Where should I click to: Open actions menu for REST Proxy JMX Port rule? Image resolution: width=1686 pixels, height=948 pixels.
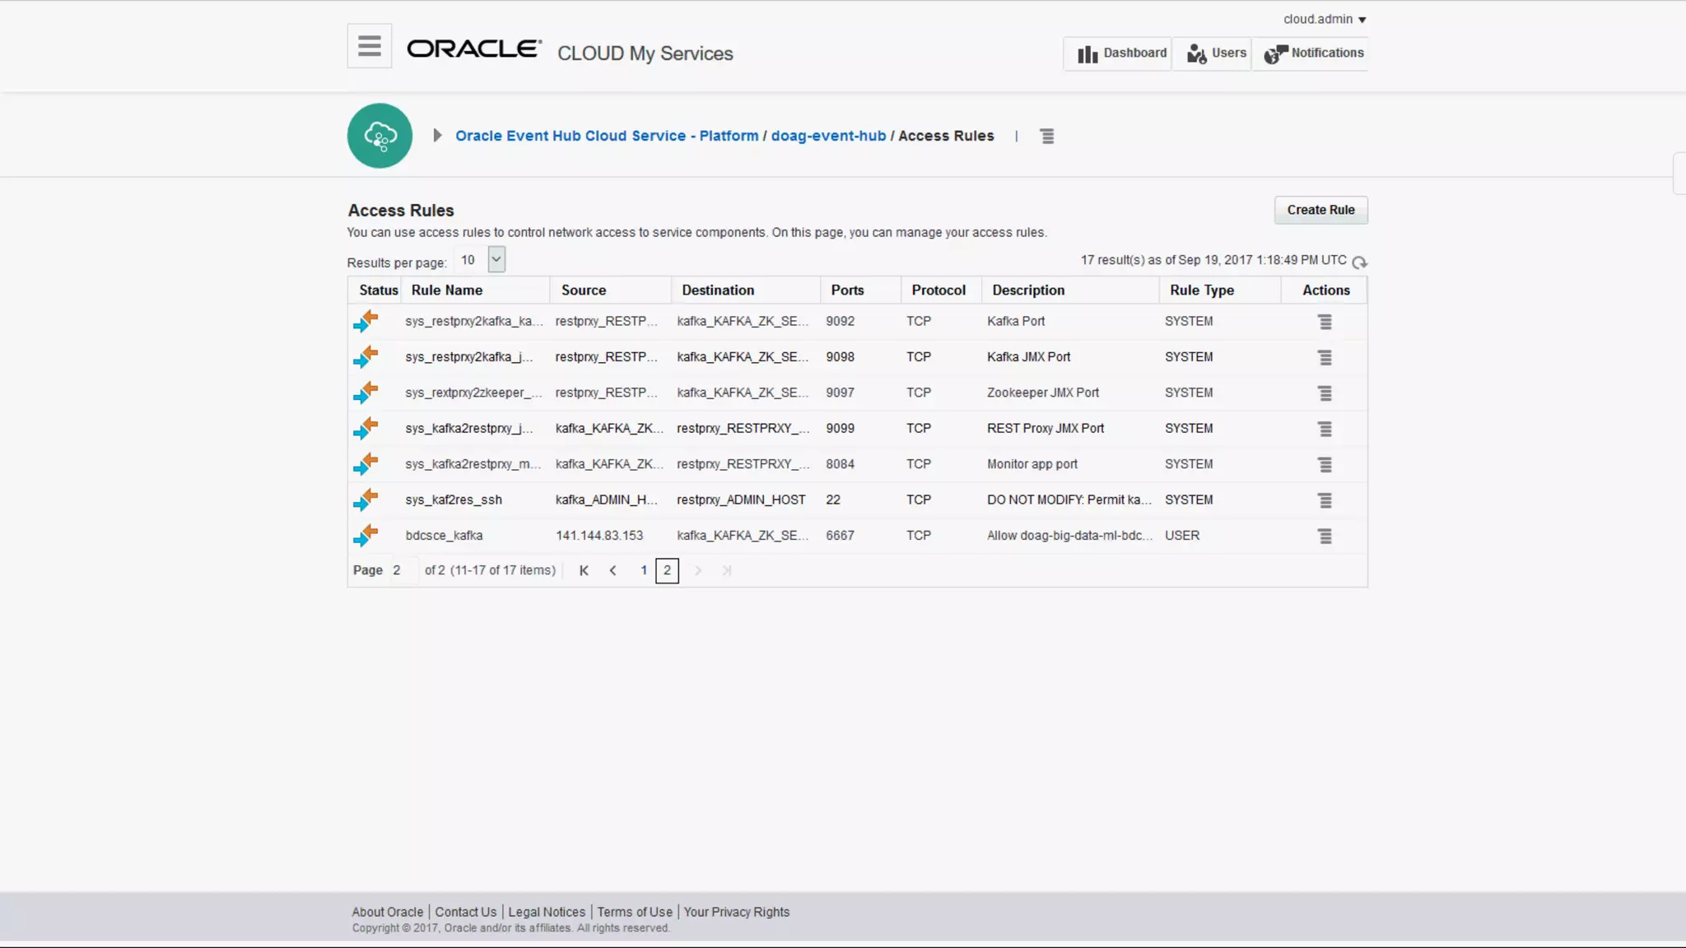click(x=1325, y=429)
